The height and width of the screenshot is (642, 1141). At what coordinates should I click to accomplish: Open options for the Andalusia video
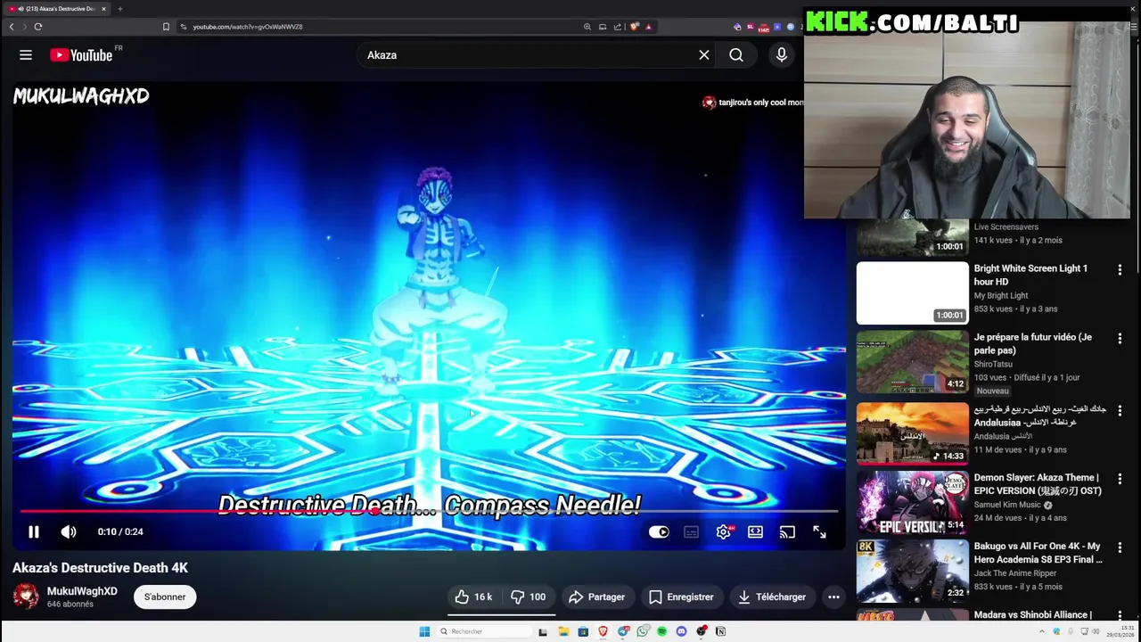pyautogui.click(x=1120, y=410)
